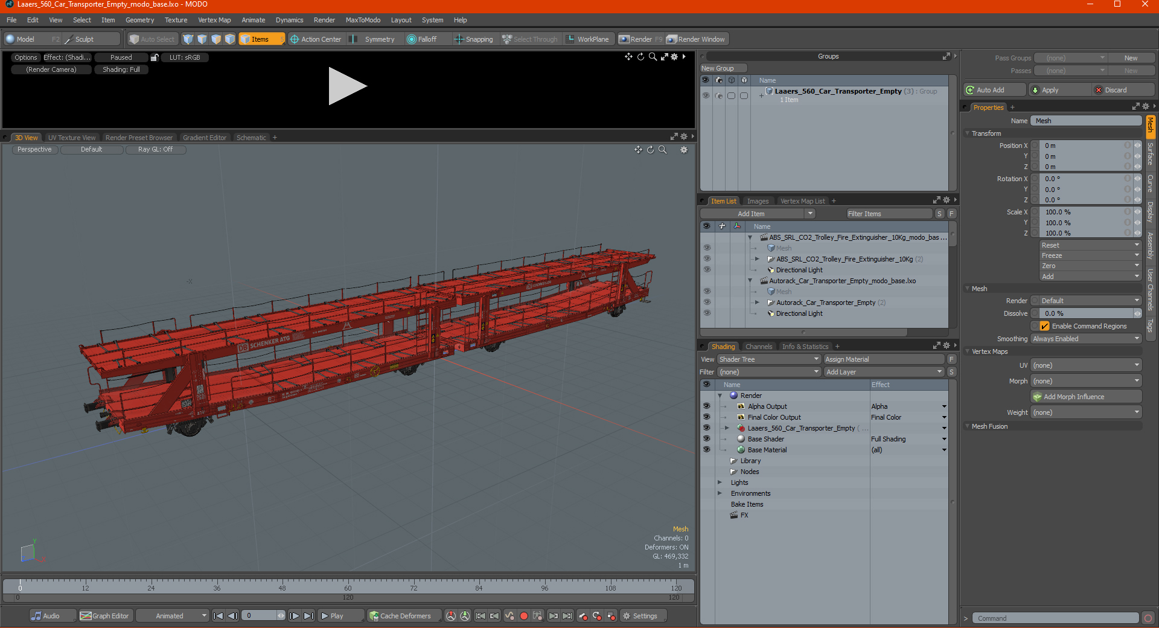Open Render Window
Image resolution: width=1159 pixels, height=628 pixels.
(x=697, y=39)
